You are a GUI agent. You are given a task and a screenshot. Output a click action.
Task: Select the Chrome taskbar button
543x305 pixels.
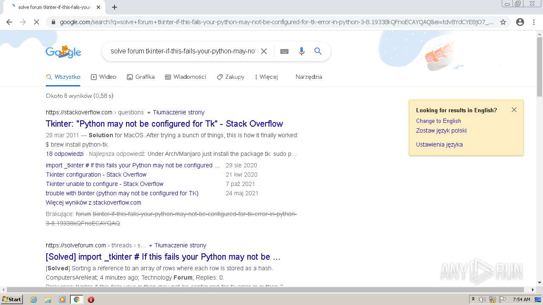click(76, 299)
